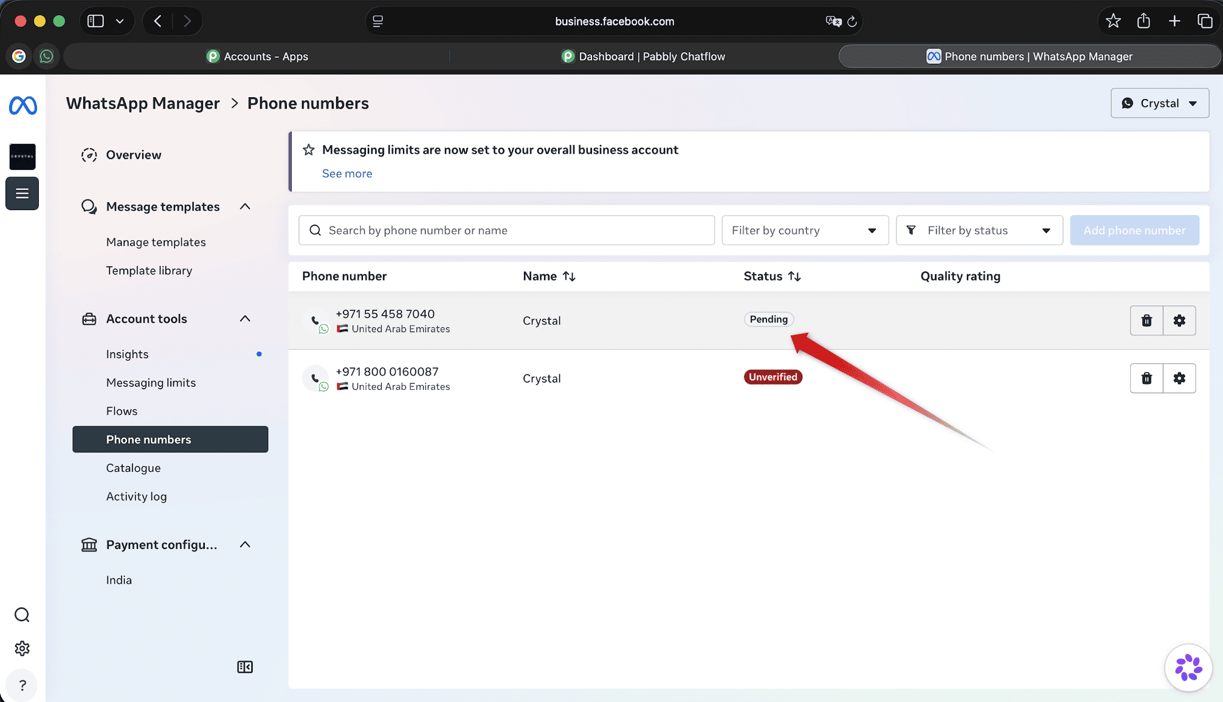Select Phone numbers in the sidebar
Viewport: 1223px width, 702px height.
pyautogui.click(x=170, y=440)
